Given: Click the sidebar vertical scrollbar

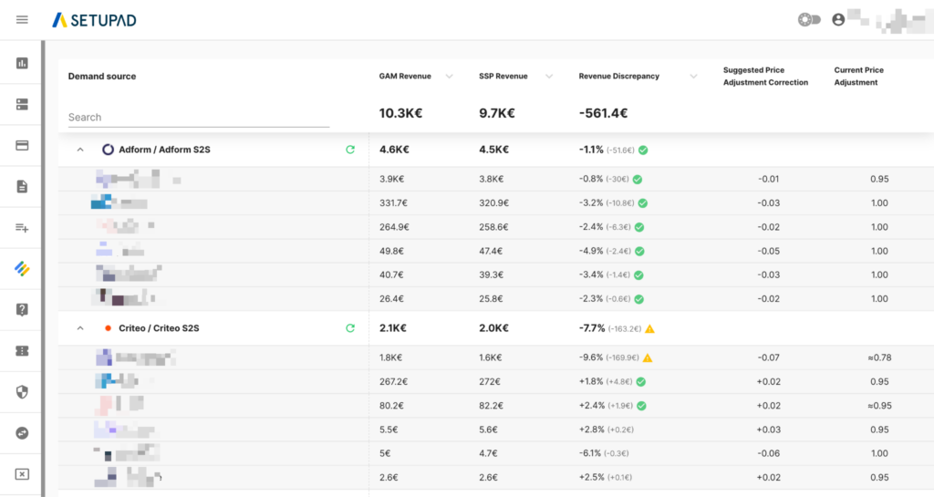Looking at the screenshot, I should [x=43, y=268].
